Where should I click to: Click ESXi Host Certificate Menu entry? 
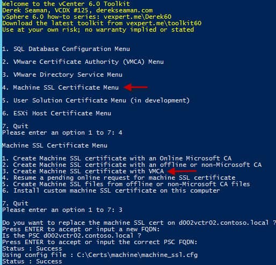click(56, 113)
